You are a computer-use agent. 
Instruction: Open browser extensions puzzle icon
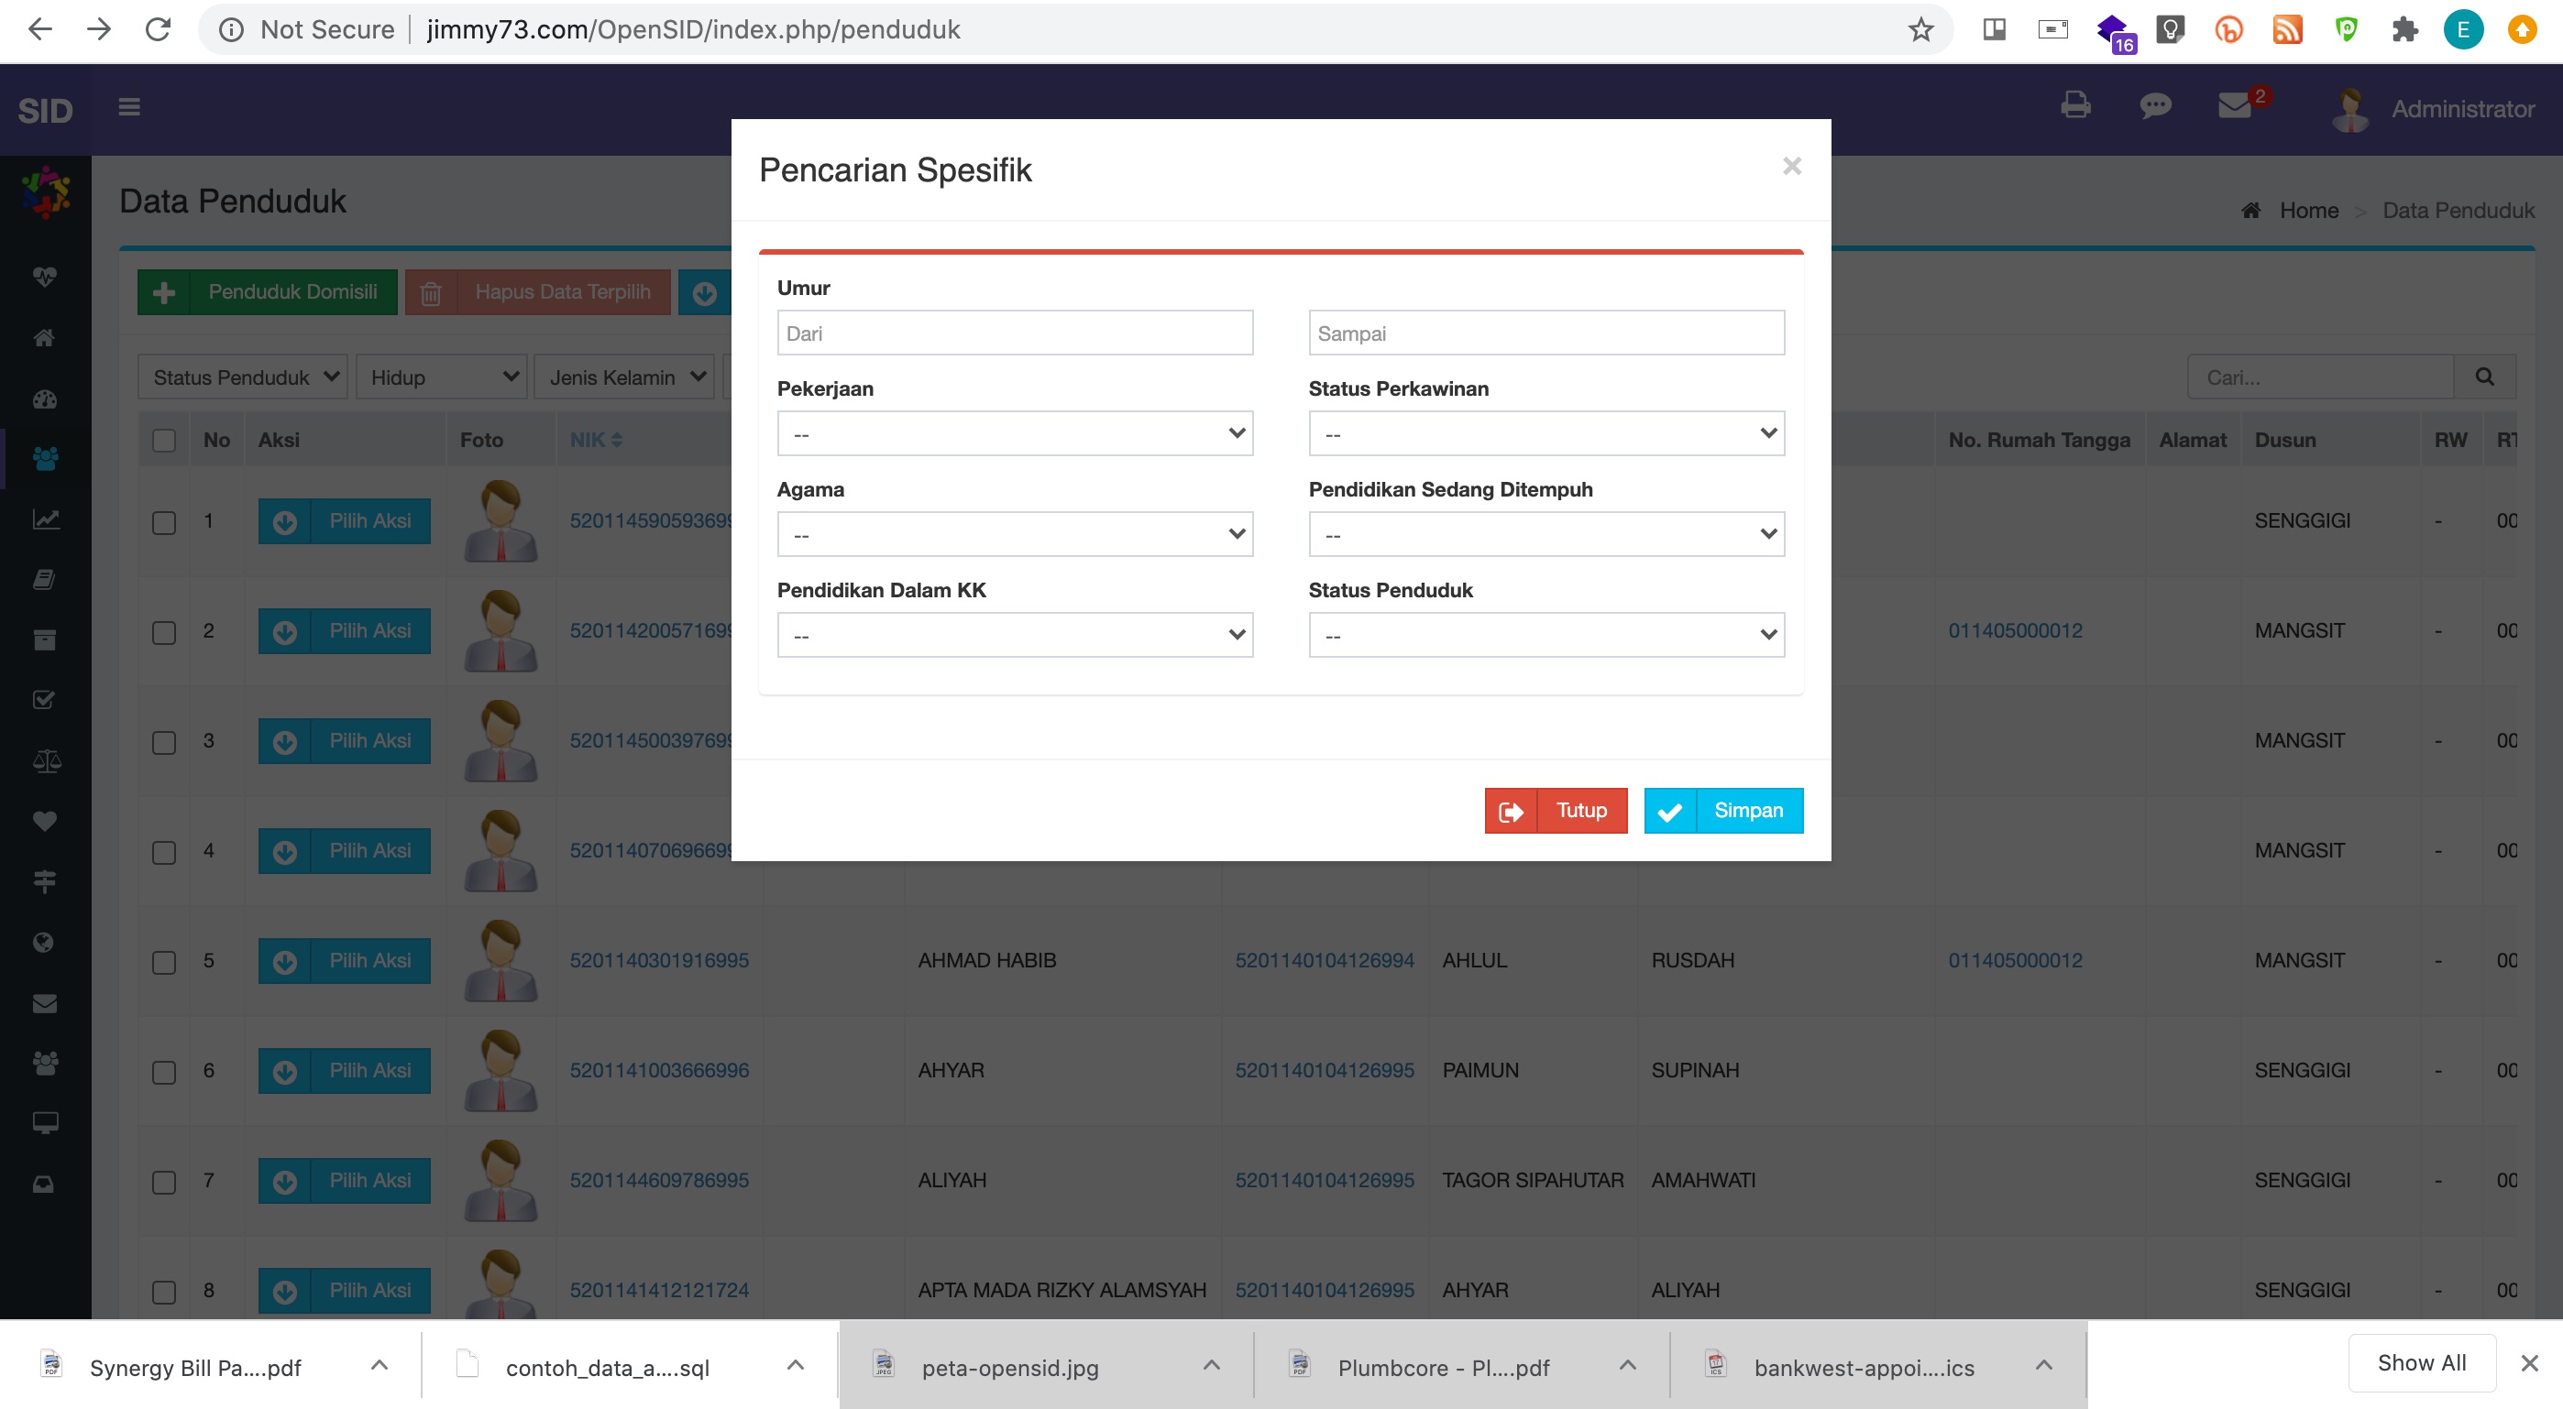(x=2404, y=30)
